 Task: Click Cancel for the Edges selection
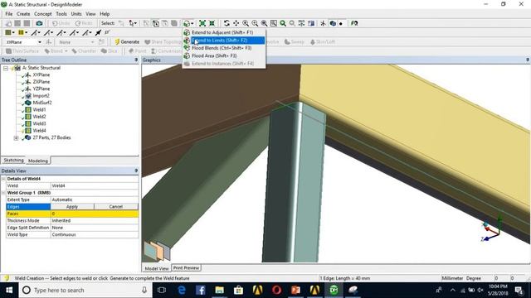pos(116,206)
